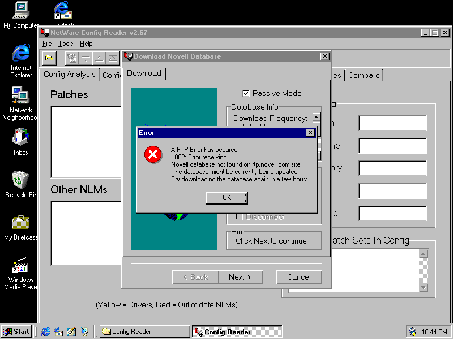Select the Network Neighborhood desktop icon
This screenshot has width=453, height=339.
(x=20, y=103)
